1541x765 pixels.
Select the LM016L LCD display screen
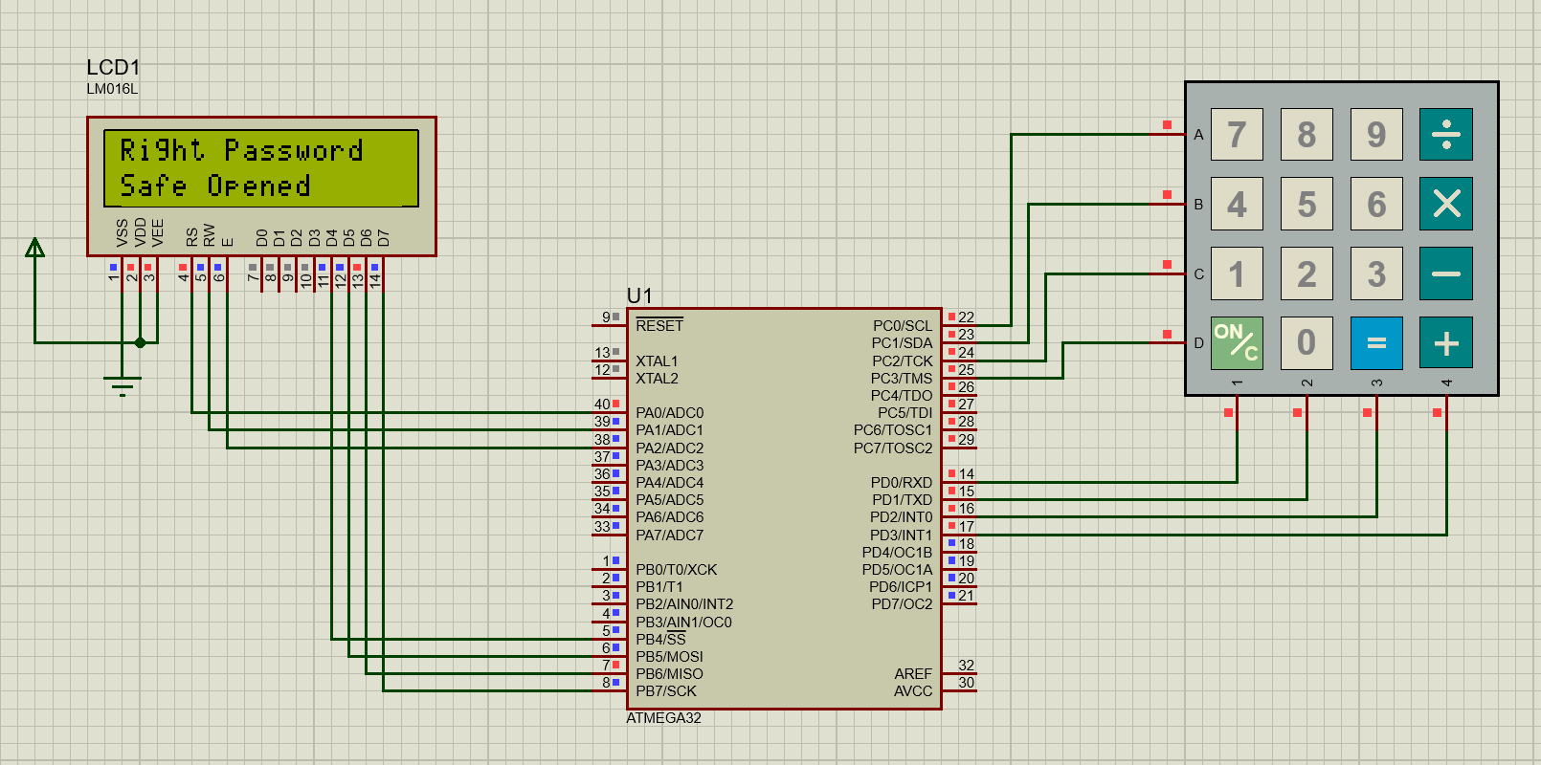tap(261, 168)
